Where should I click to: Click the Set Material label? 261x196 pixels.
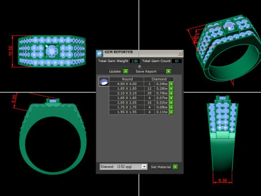[x=161, y=167]
